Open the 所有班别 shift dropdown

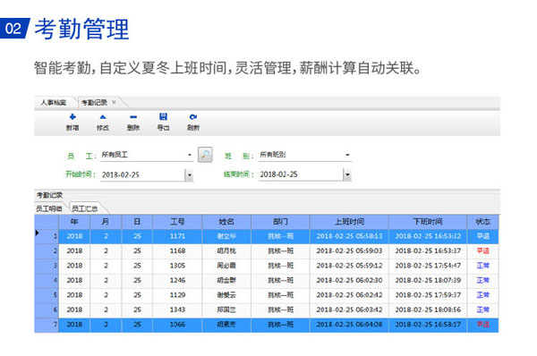[x=347, y=155]
